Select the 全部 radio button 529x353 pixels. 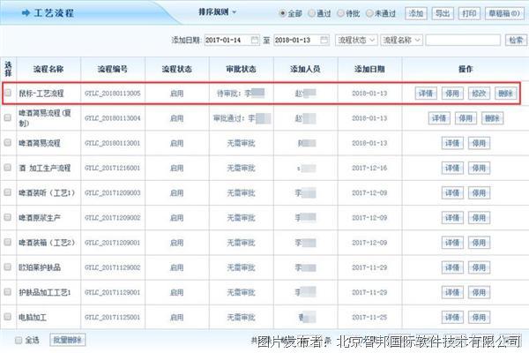pos(282,13)
